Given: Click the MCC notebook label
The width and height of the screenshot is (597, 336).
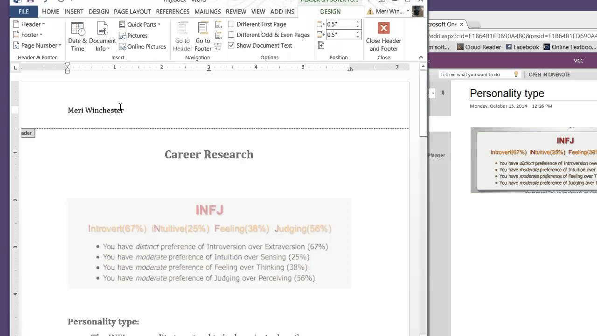Looking at the screenshot, I should (578, 61).
